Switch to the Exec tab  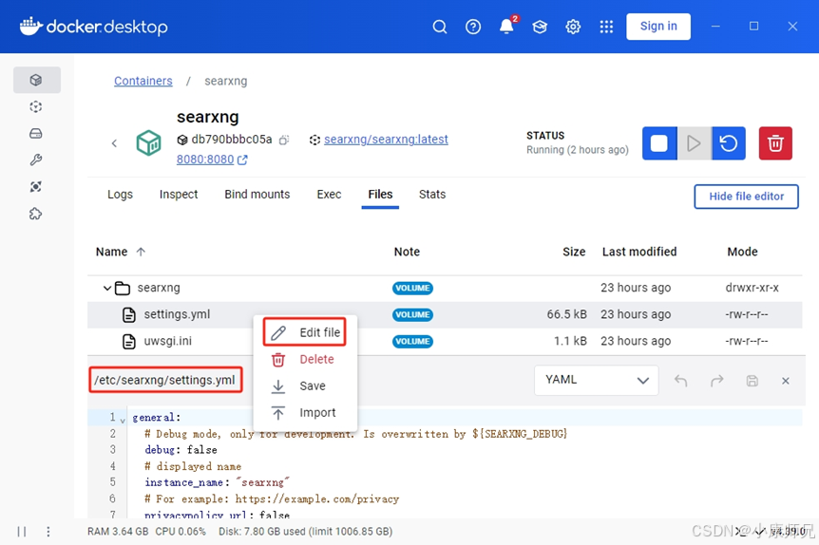[x=329, y=195]
